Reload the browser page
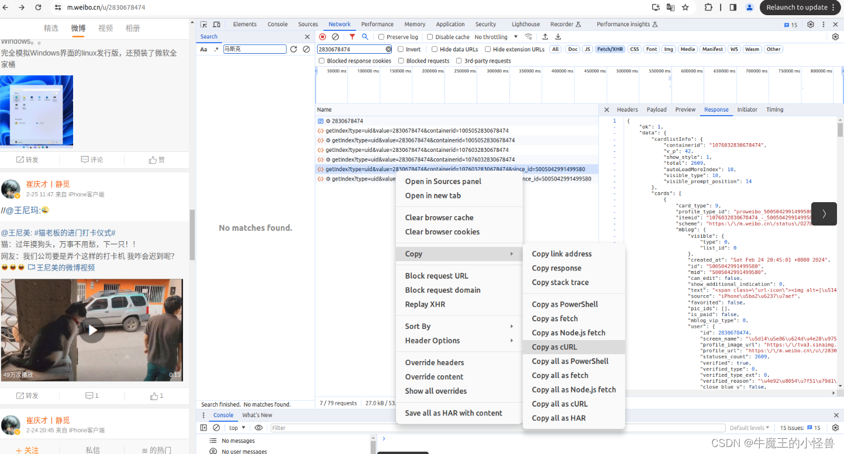The width and height of the screenshot is (844, 454). click(39, 8)
